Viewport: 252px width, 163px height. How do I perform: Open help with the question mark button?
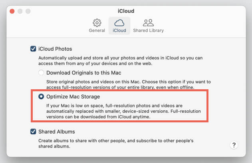pyautogui.click(x=234, y=145)
